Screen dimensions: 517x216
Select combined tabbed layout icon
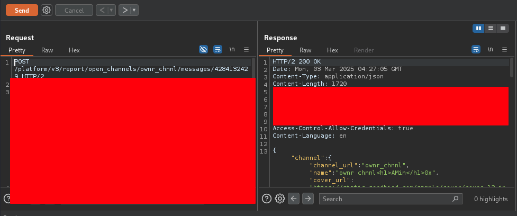[503, 28]
